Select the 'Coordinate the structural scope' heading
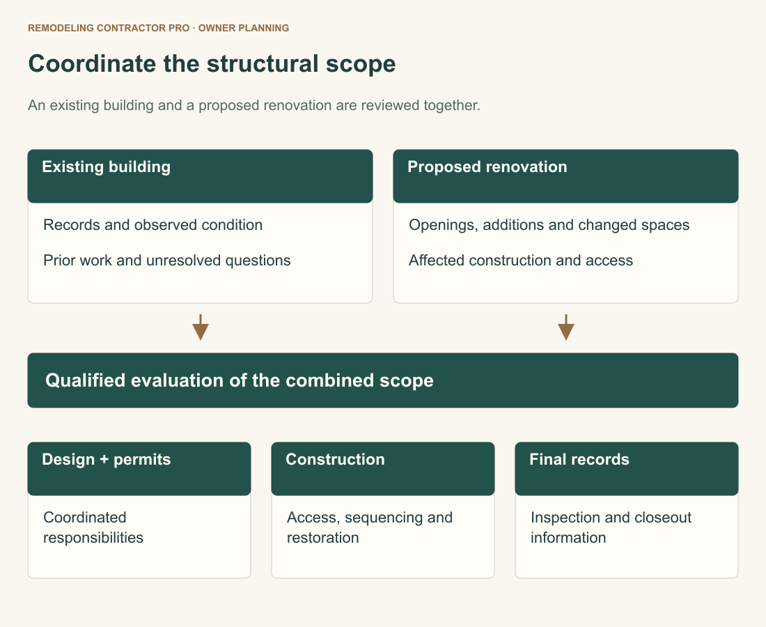 (212, 63)
